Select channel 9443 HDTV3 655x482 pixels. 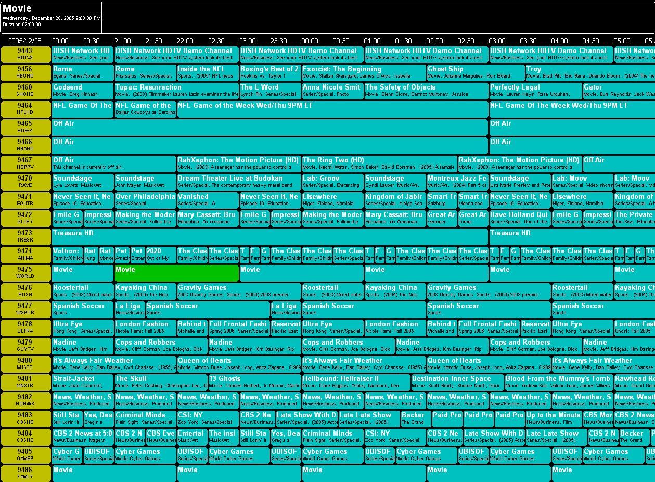pyautogui.click(x=25, y=55)
